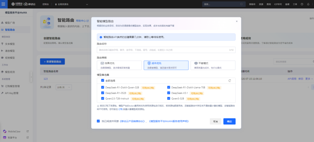The width and height of the screenshot is (314, 142).
Task: Focus the 路由名称 input field
Action: [166, 50]
